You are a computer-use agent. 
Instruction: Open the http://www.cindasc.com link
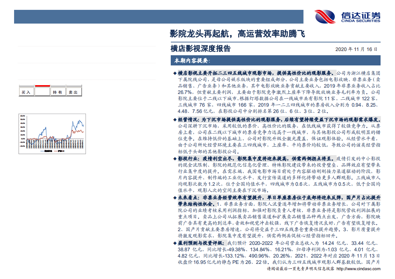[x=358, y=268]
